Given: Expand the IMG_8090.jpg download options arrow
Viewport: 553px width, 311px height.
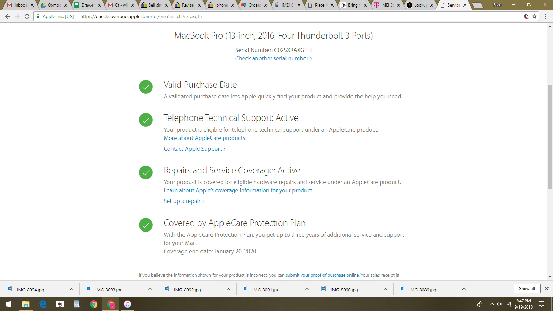Looking at the screenshot, I should point(385,289).
